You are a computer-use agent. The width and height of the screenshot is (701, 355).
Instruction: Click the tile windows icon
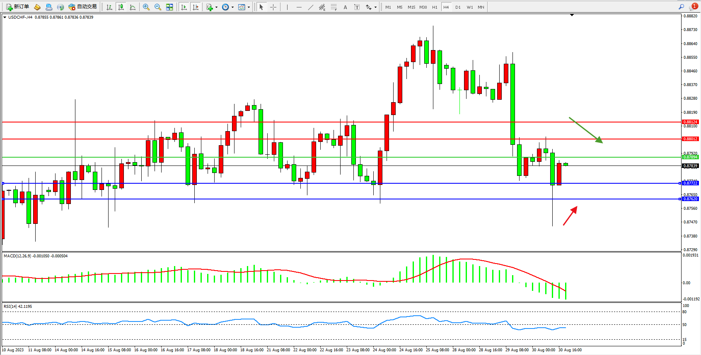click(169, 7)
